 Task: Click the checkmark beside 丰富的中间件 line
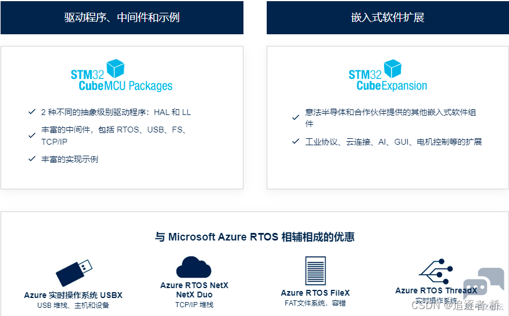32,135
